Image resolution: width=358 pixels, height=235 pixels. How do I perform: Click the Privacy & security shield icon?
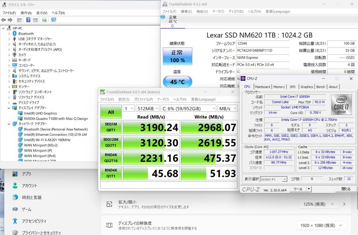15,233
